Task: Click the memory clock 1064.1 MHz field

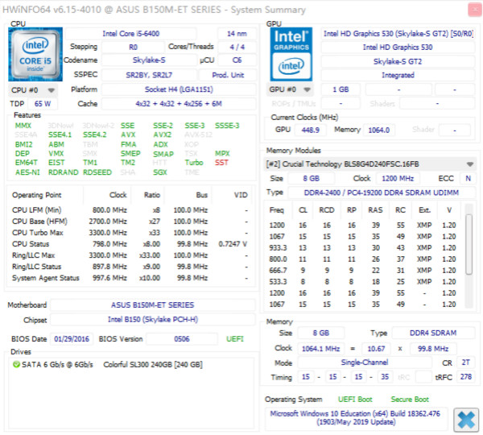Action: coord(321,349)
